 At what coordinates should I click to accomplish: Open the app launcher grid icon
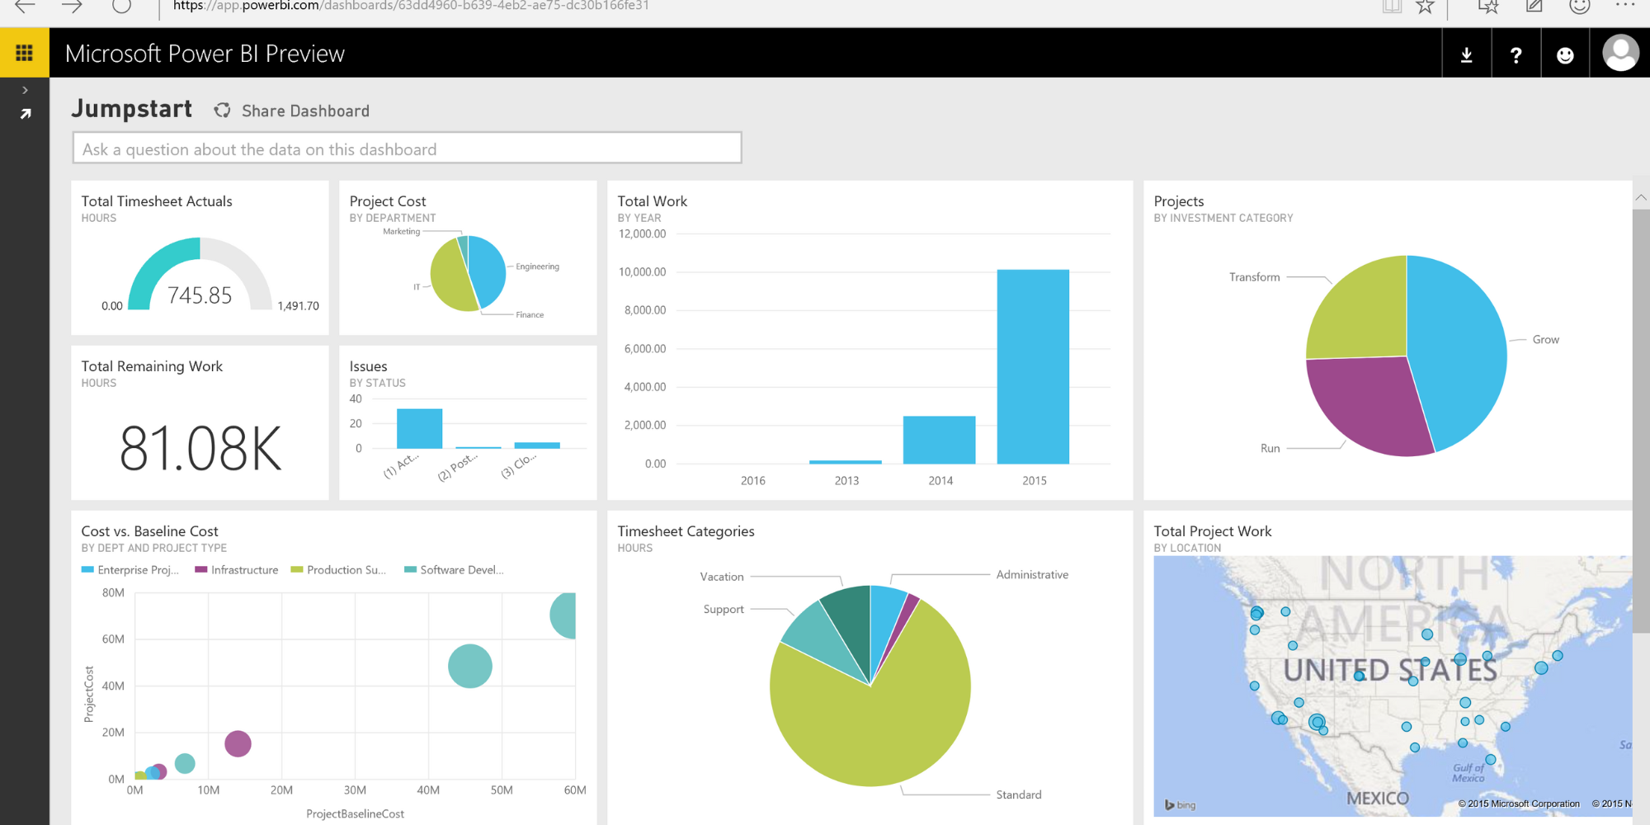(x=24, y=52)
